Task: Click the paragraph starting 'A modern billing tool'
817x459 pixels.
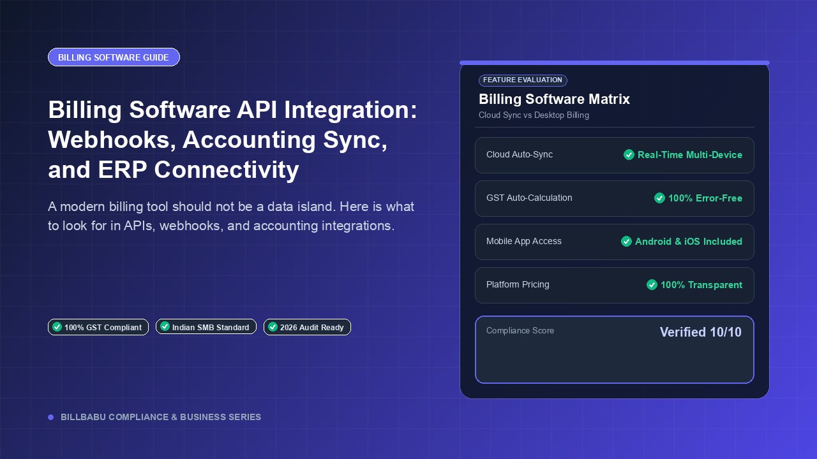Action: pyautogui.click(x=231, y=216)
